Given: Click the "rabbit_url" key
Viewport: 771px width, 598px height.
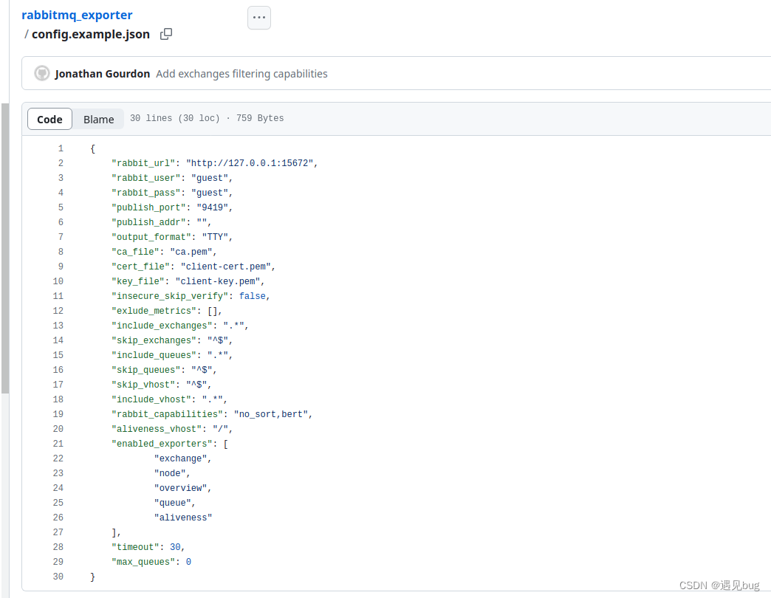Looking at the screenshot, I should click(x=143, y=163).
